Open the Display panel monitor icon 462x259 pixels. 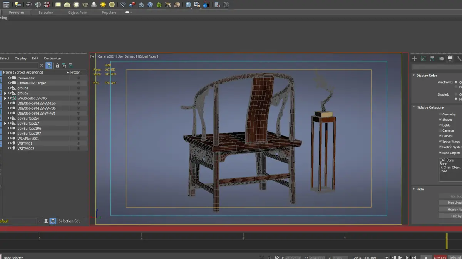pyautogui.click(x=450, y=59)
